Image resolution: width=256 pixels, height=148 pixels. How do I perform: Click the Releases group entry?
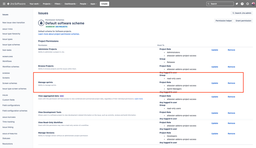pos(171,62)
